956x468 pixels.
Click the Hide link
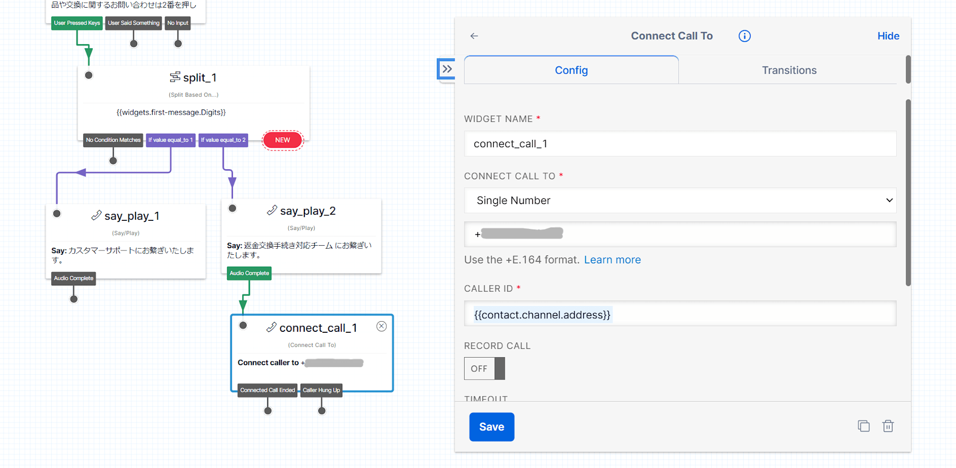[x=888, y=36]
